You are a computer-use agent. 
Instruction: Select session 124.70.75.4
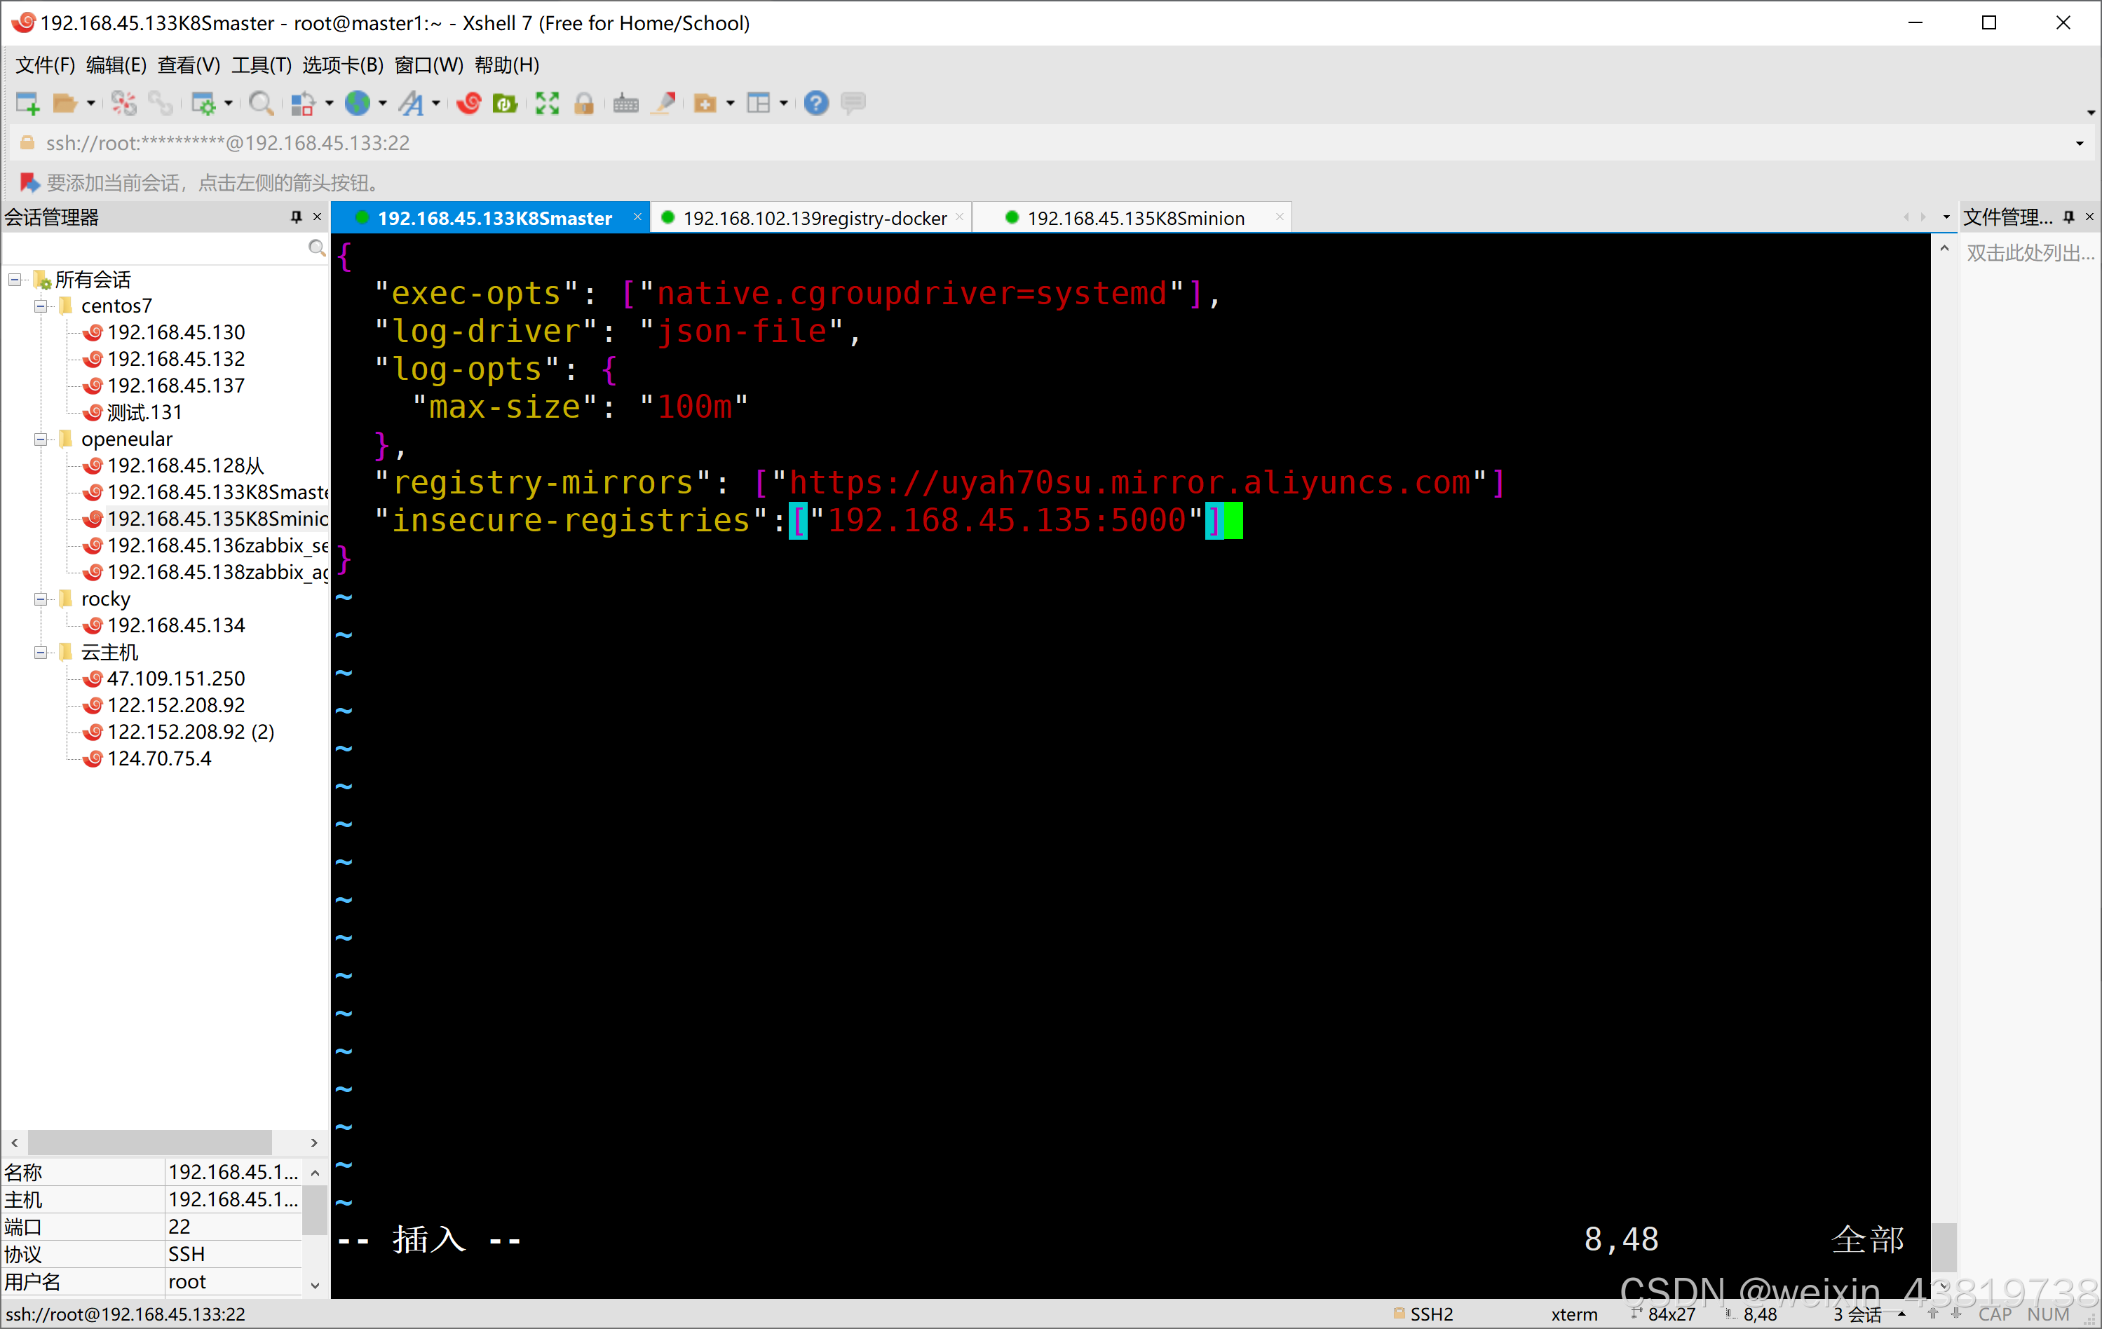(x=159, y=758)
